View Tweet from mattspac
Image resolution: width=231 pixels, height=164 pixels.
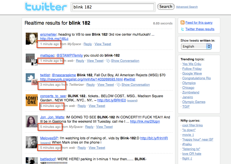tap(95, 61)
